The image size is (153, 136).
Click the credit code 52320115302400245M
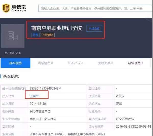pos(45,88)
